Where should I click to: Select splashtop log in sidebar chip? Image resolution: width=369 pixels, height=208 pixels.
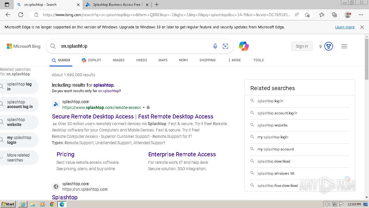(19, 87)
